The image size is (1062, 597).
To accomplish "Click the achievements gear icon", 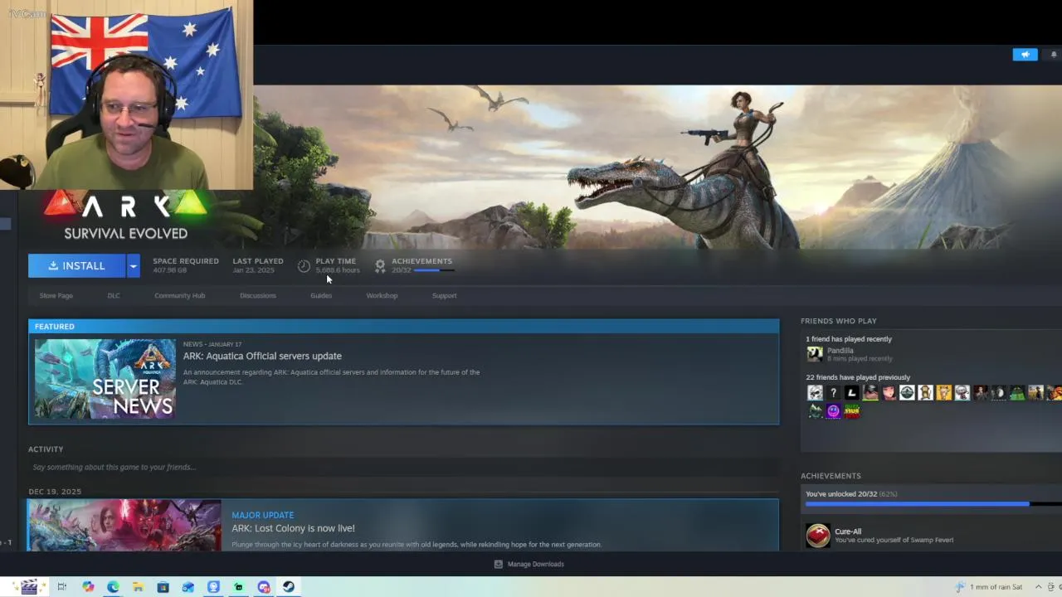I will tap(380, 266).
